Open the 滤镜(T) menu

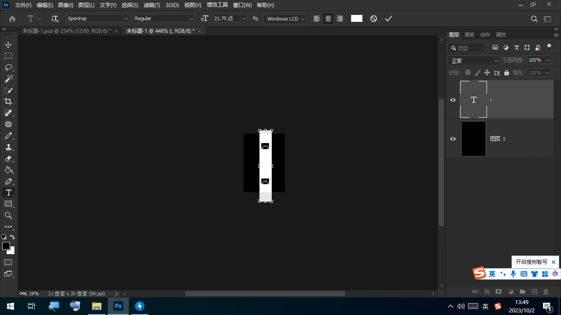tap(152, 5)
